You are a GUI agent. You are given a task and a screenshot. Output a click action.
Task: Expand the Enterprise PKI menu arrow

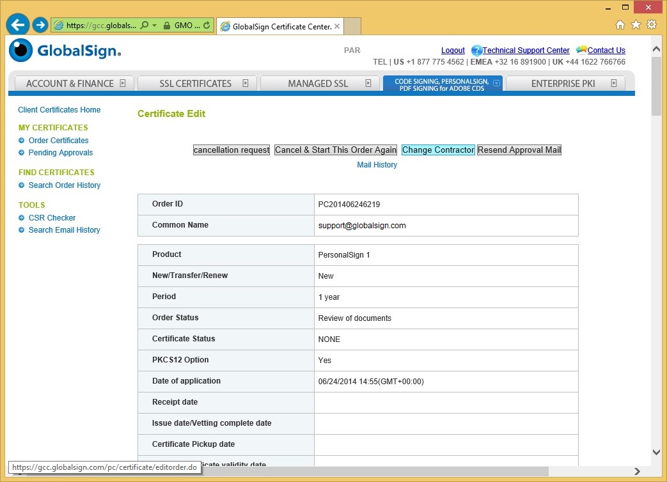tap(614, 83)
